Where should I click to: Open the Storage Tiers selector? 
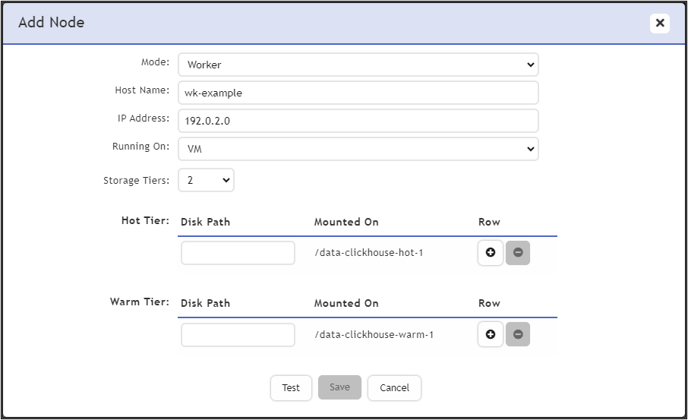pos(206,181)
